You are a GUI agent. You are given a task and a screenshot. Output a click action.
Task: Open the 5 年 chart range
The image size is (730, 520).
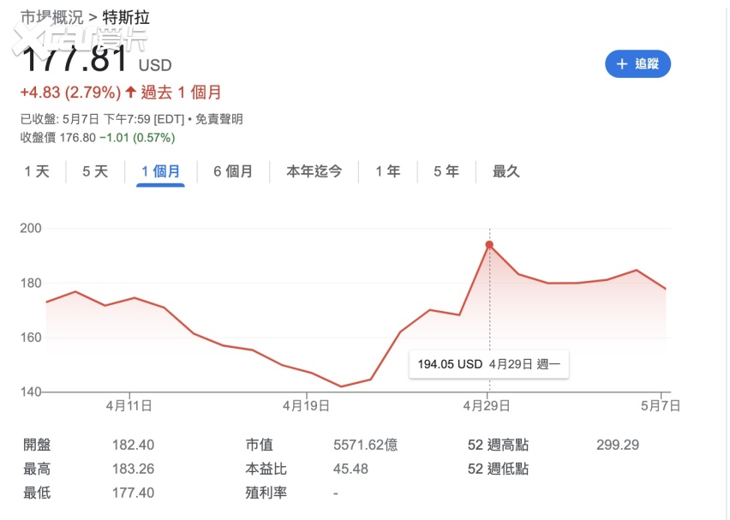[x=446, y=171]
